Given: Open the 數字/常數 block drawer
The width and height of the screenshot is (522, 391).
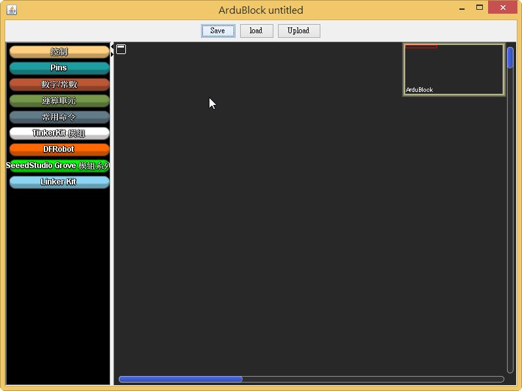Looking at the screenshot, I should point(59,85).
